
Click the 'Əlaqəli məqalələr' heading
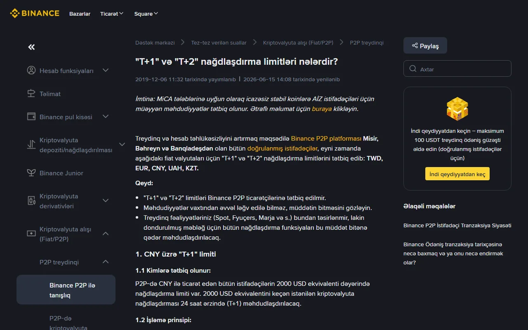pos(429,206)
